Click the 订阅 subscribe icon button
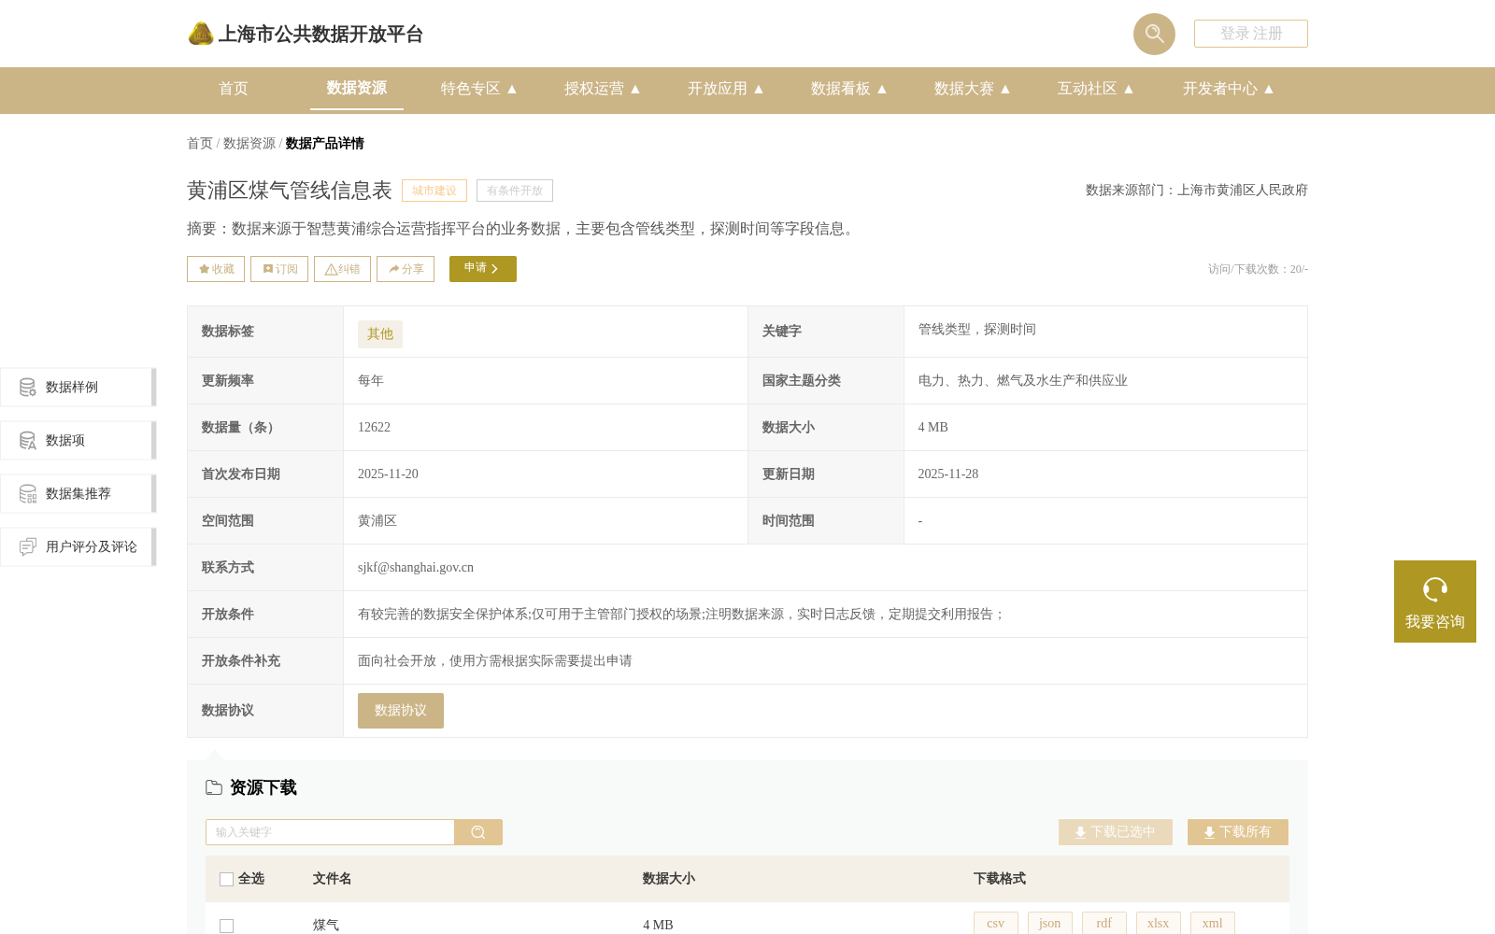The image size is (1495, 934). 279,269
